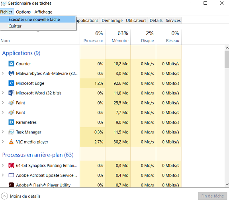Open the Affichage menu

[x=43, y=12]
